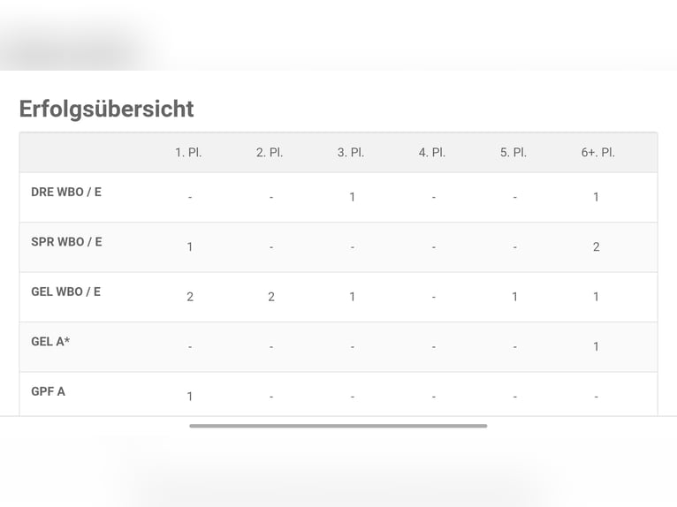Click the GPF A row label
The image size is (677, 507).
point(49,392)
